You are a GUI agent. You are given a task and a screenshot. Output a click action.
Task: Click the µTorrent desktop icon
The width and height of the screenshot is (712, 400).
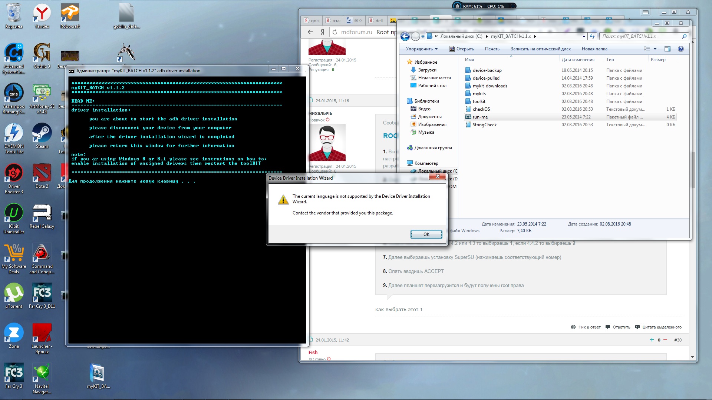click(14, 293)
